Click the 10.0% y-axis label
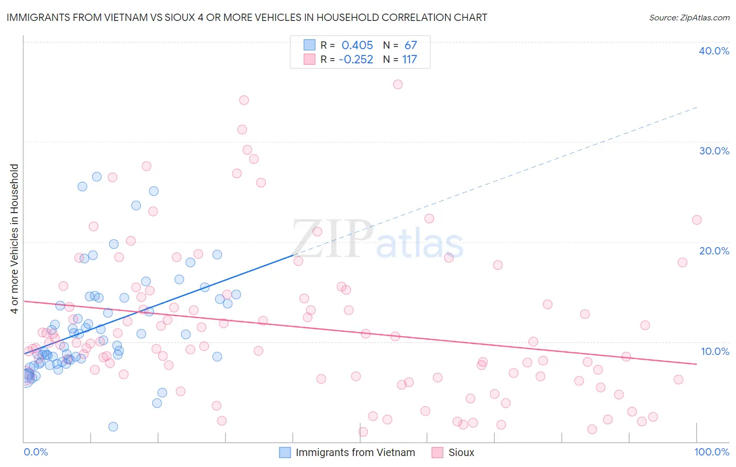 715,351
